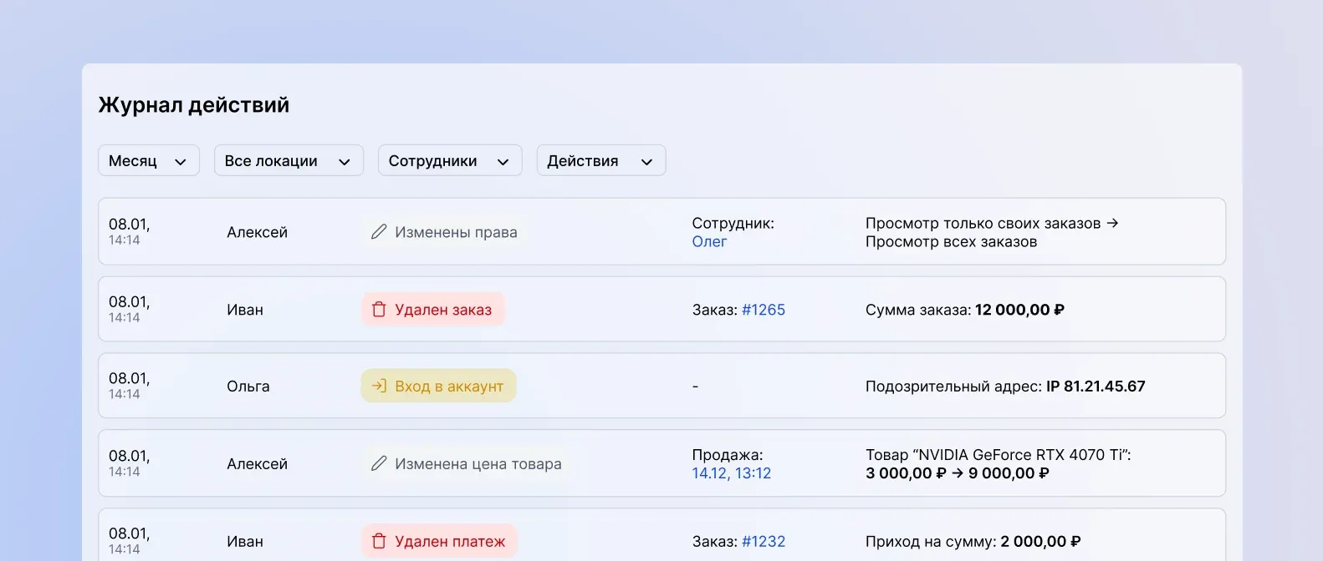Click the Сумма заказа: 12 000,00 ₽ text
Viewport: 1323px width, 561px height.
click(965, 310)
